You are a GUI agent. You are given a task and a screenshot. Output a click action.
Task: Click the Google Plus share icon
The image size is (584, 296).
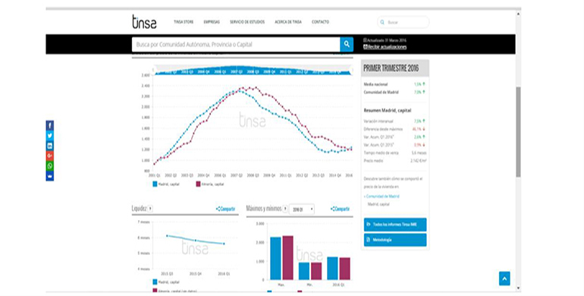click(x=50, y=156)
